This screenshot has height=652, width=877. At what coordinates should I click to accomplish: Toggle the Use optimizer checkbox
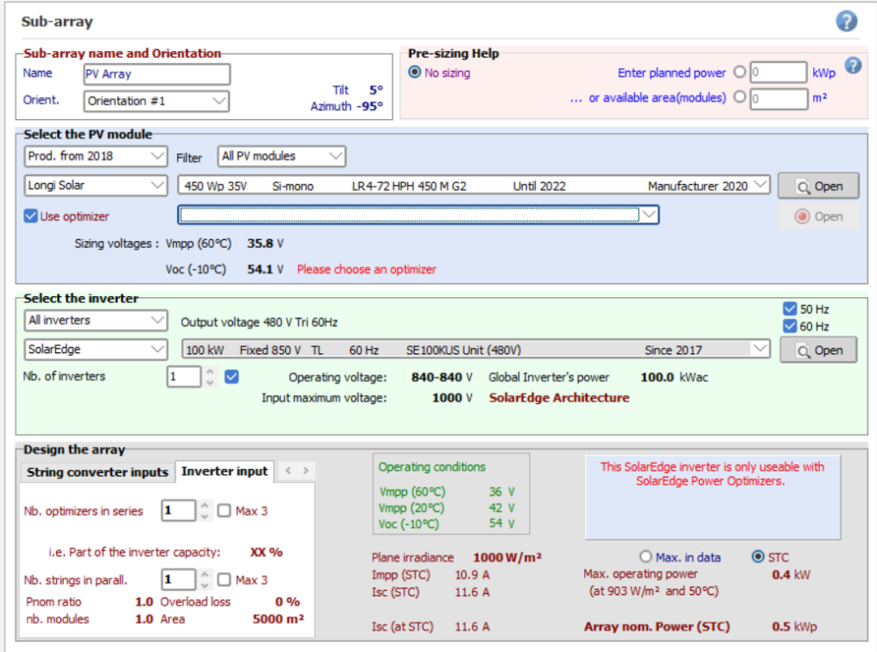pyautogui.click(x=32, y=216)
